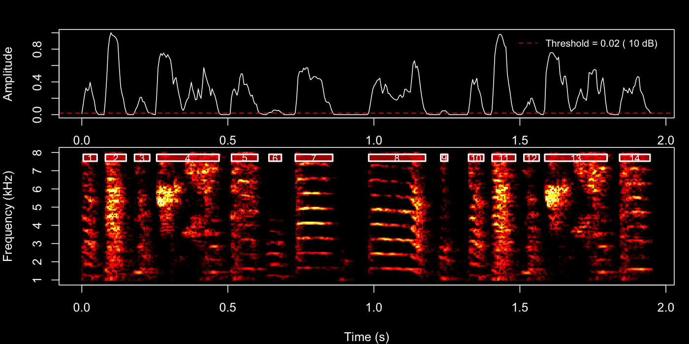Click selection marker 6, the small box
The width and height of the screenshot is (689, 344).
click(x=275, y=156)
